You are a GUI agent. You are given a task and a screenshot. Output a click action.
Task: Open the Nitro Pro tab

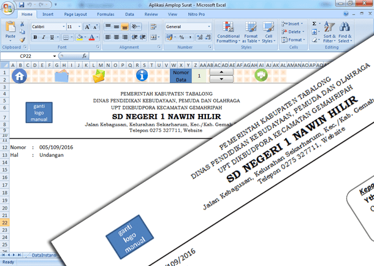[x=196, y=14]
